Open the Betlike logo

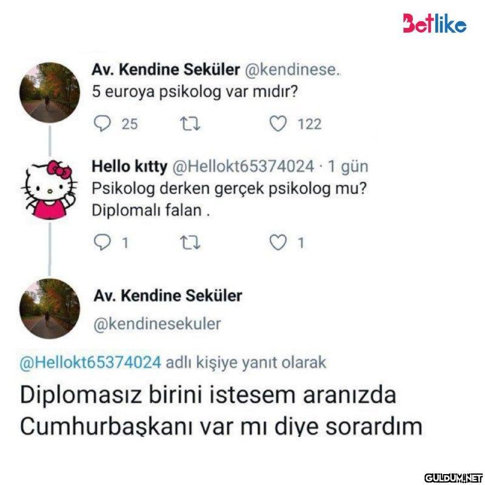[x=435, y=24]
